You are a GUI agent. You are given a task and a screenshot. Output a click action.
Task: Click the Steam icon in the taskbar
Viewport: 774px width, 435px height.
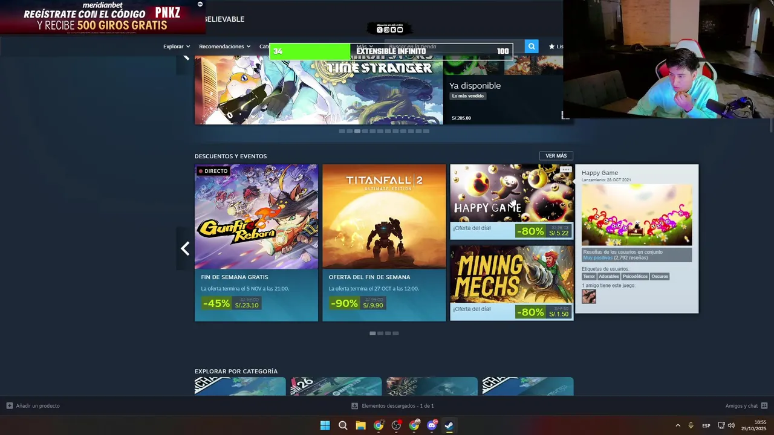(x=449, y=425)
